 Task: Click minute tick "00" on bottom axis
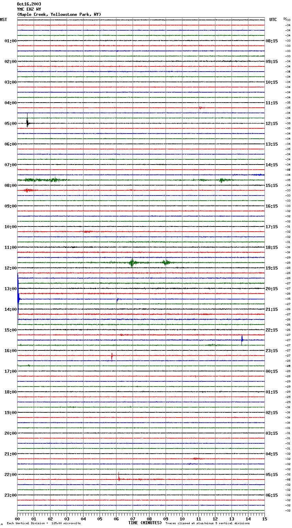pos(17,518)
